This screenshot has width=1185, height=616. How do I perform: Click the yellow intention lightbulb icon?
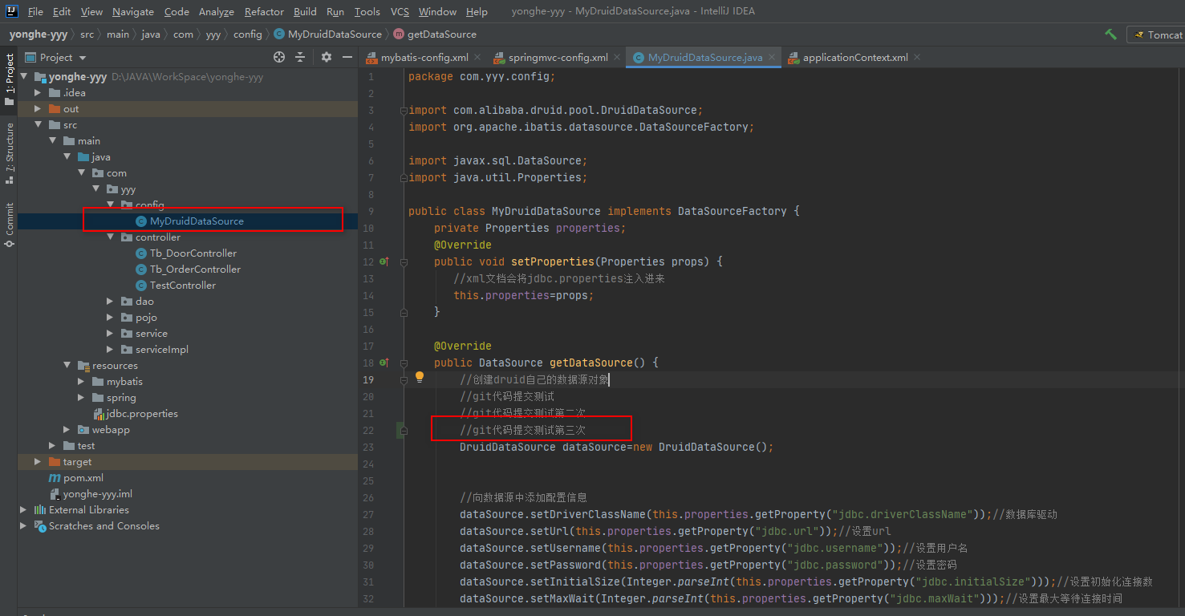pos(419,377)
